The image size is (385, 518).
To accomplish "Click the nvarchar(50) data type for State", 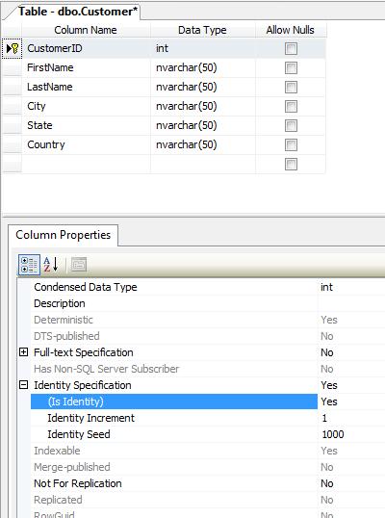I will point(203,125).
